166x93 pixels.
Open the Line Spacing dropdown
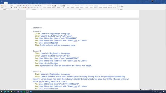click(34, 7)
